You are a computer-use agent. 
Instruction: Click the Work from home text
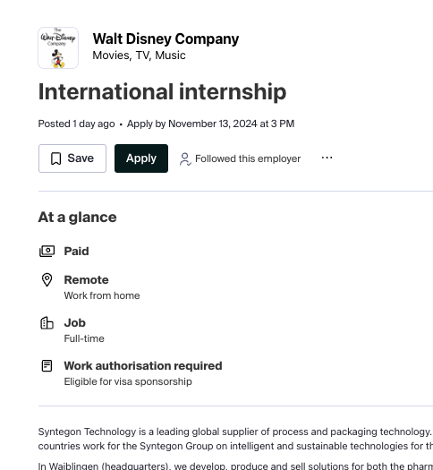102,295
